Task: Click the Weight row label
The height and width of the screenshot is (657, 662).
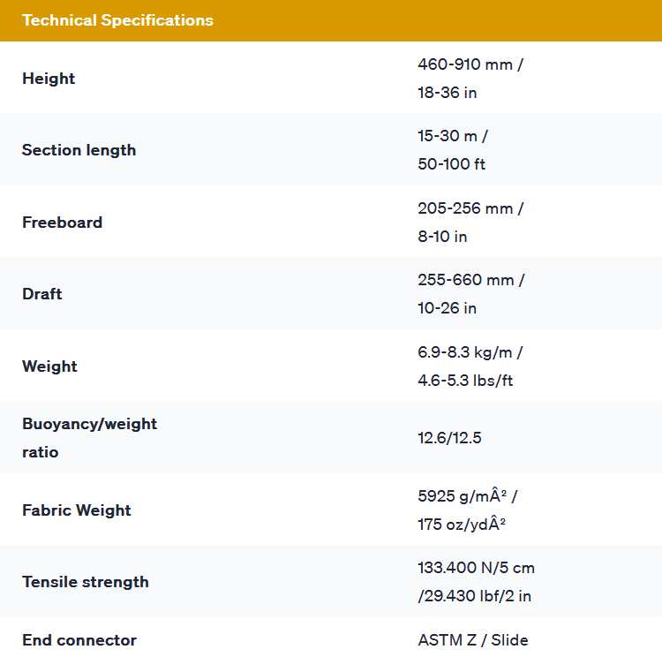Action: click(49, 366)
